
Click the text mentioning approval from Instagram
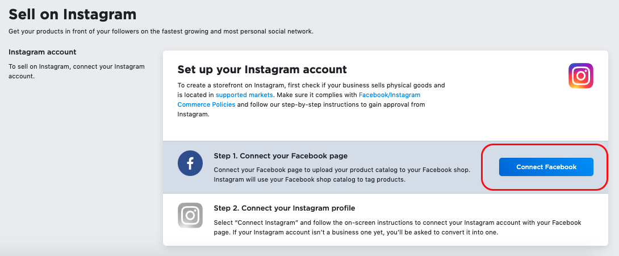point(301,109)
